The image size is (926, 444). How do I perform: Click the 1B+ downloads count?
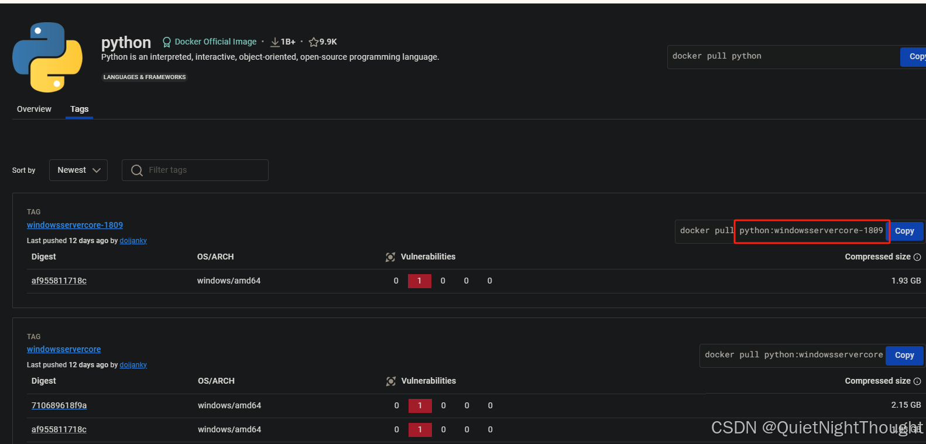click(288, 42)
